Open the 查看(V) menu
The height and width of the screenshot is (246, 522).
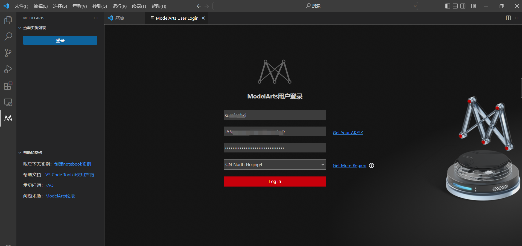coord(80,6)
